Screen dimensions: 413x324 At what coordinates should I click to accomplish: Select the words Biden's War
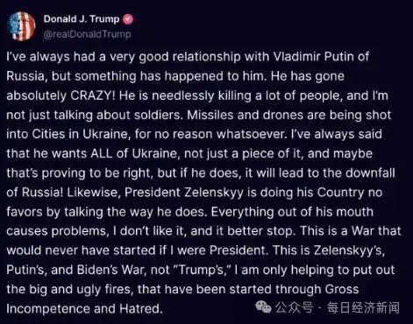111,270
